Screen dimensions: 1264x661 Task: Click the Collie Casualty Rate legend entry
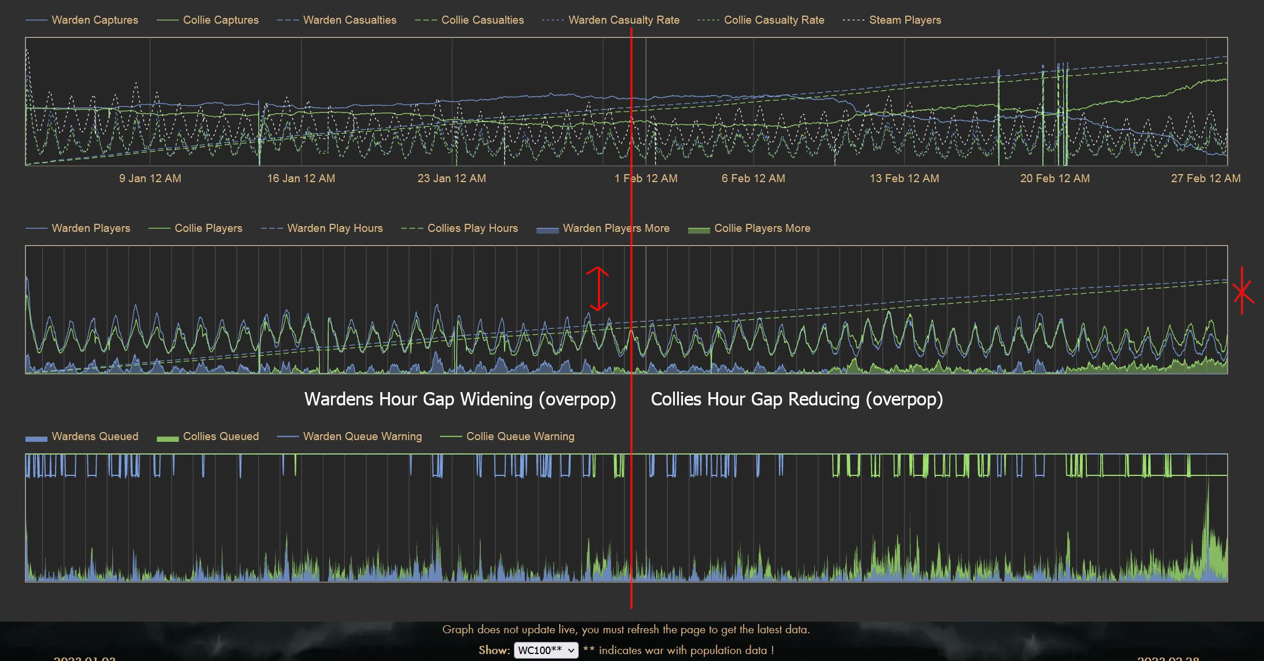(774, 20)
